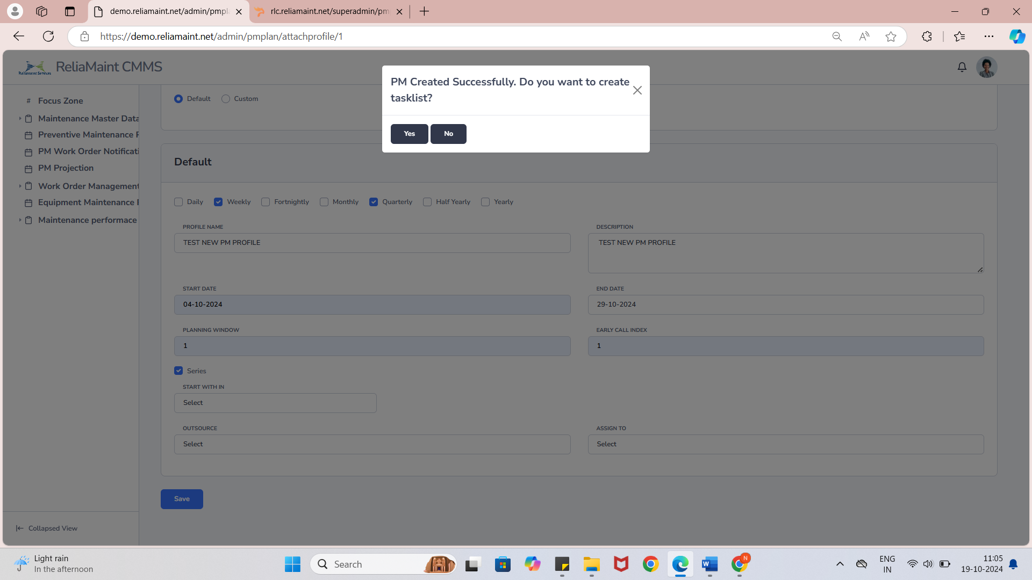Uncheck the Quarterly checkbox
Viewport: 1032px width, 580px height.
[x=374, y=202]
